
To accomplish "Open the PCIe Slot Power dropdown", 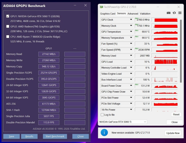I will pyautogui.click(x=131, y=97).
